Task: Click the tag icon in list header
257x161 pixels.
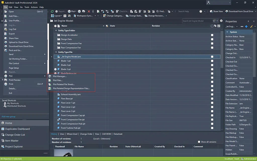Action: (x=215, y=26)
